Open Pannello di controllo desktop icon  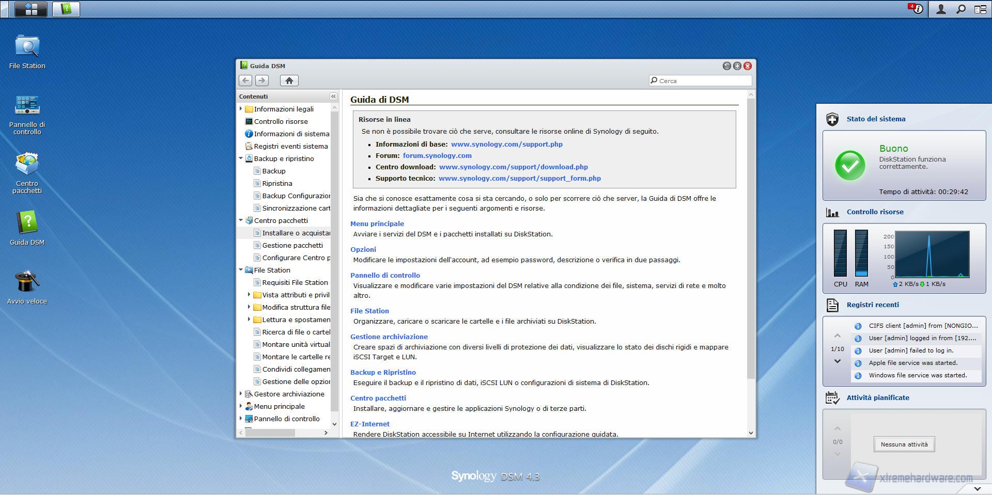pos(27,106)
